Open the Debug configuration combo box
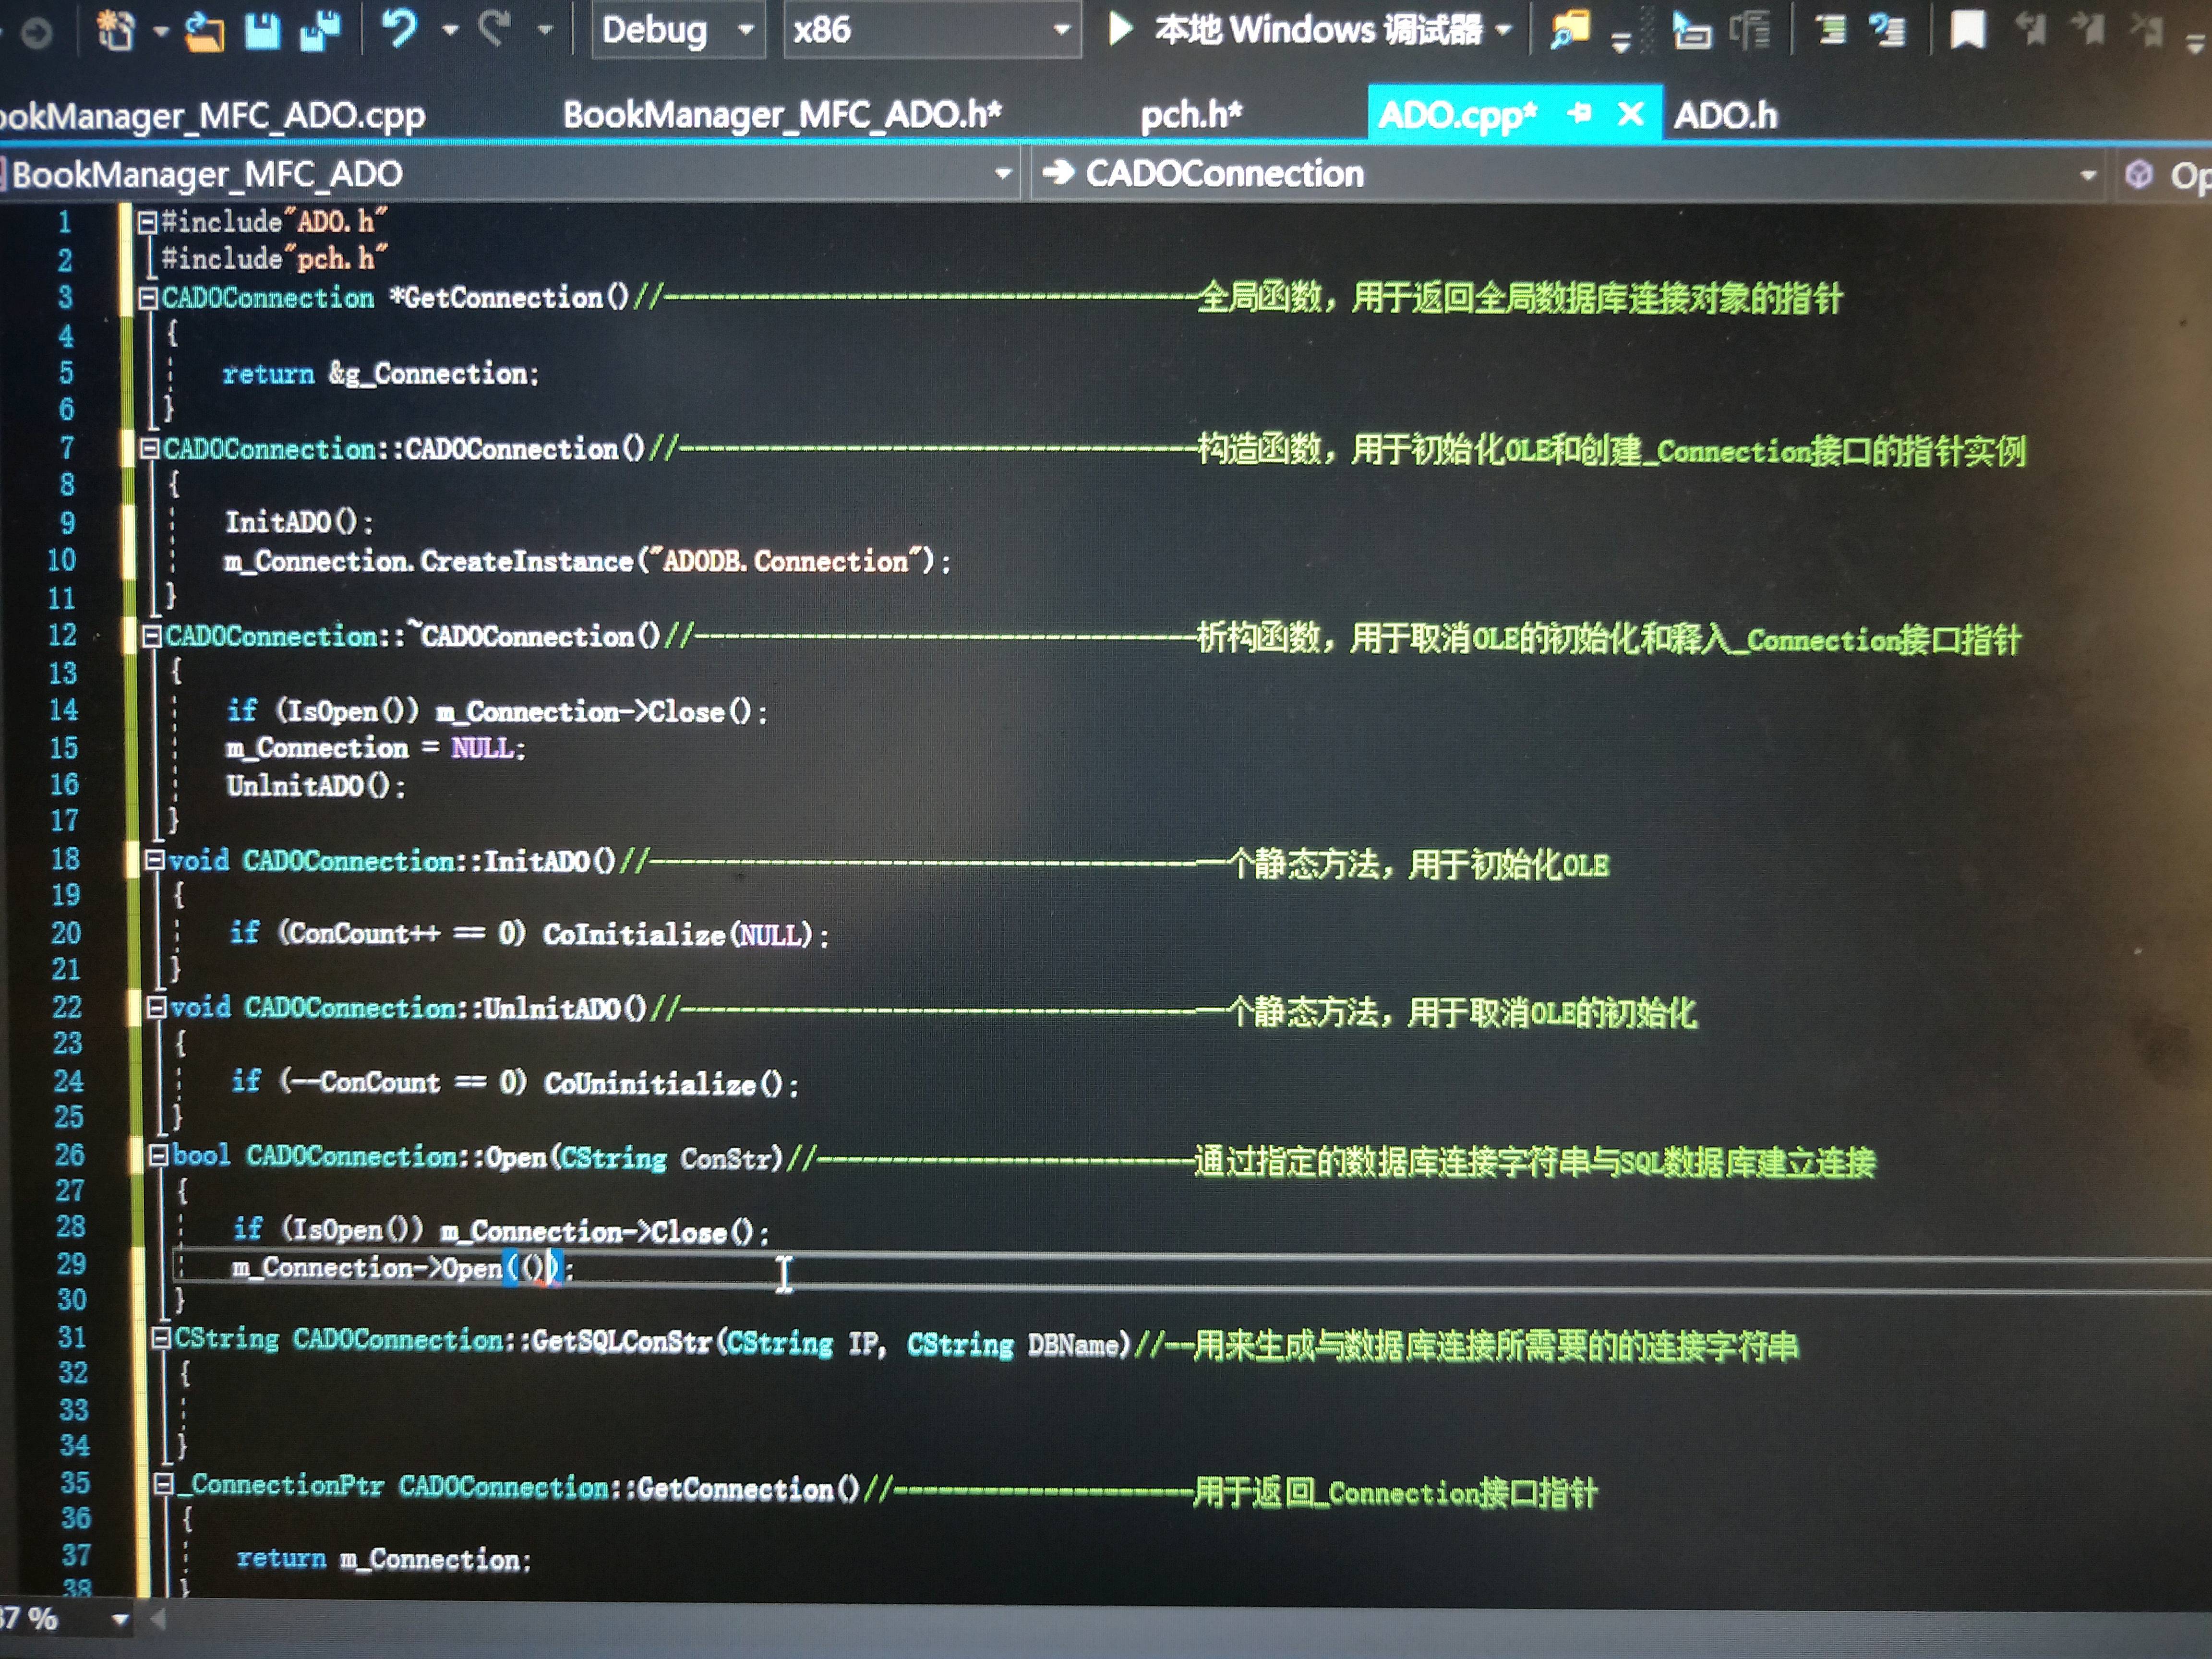This screenshot has height=1659, width=2212. pos(678,30)
